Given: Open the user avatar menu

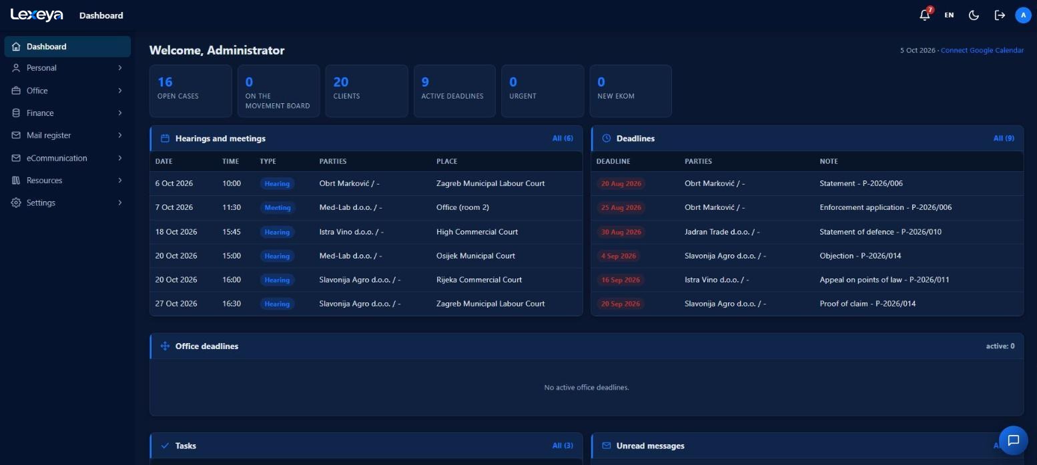Looking at the screenshot, I should 1023,15.
